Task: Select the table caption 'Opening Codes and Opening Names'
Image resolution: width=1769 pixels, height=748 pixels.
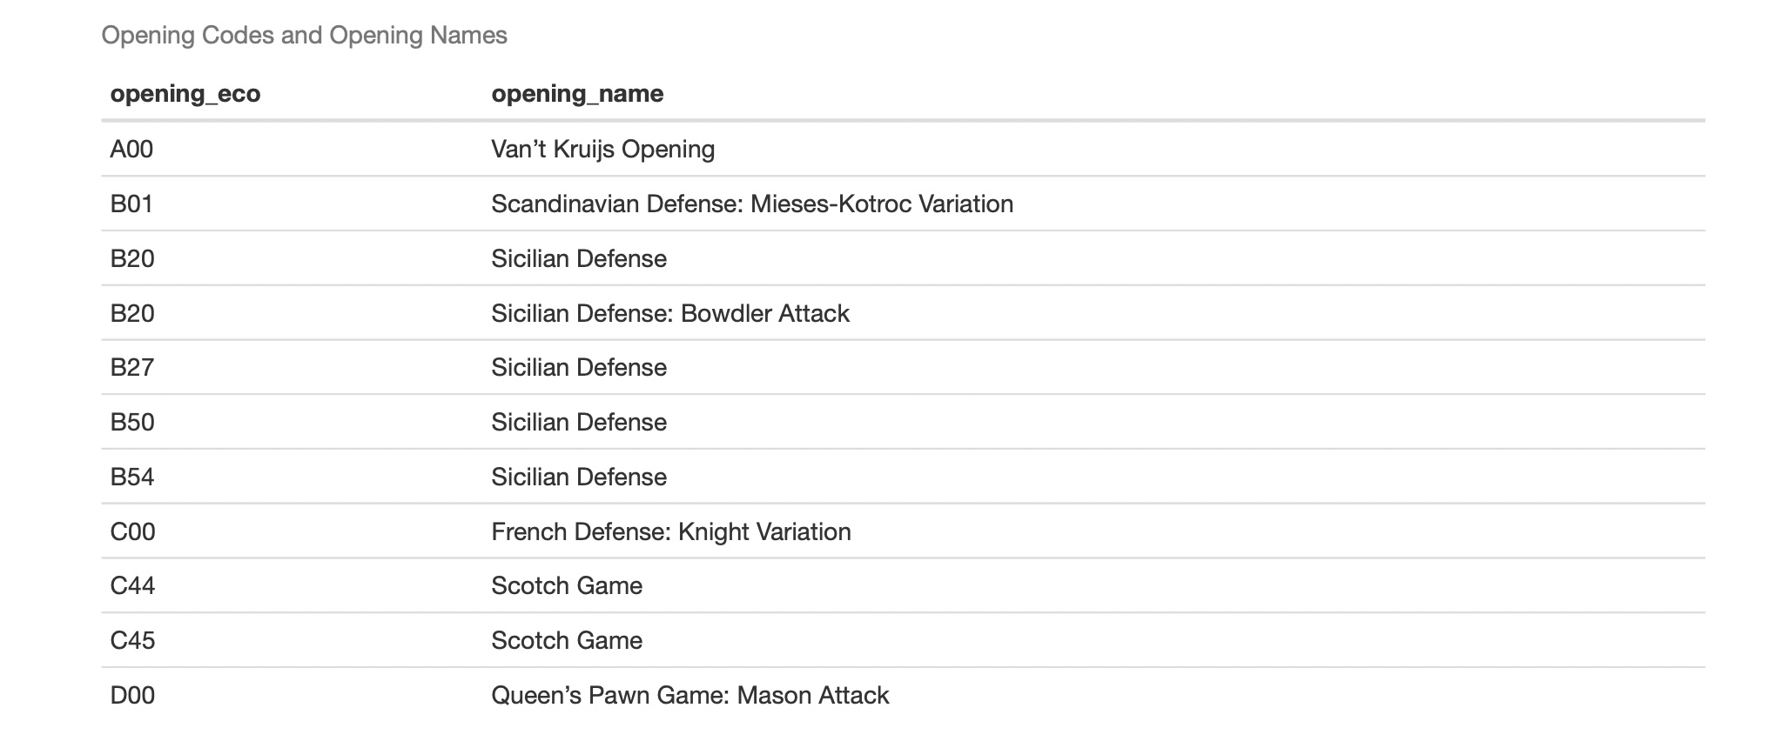Action: click(x=304, y=36)
